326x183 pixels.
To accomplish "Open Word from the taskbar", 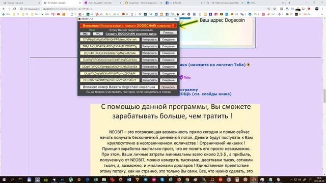I will point(129,179).
